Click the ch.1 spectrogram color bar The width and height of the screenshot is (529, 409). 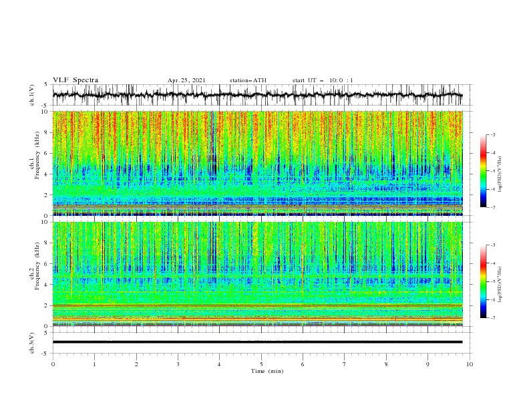483,171
